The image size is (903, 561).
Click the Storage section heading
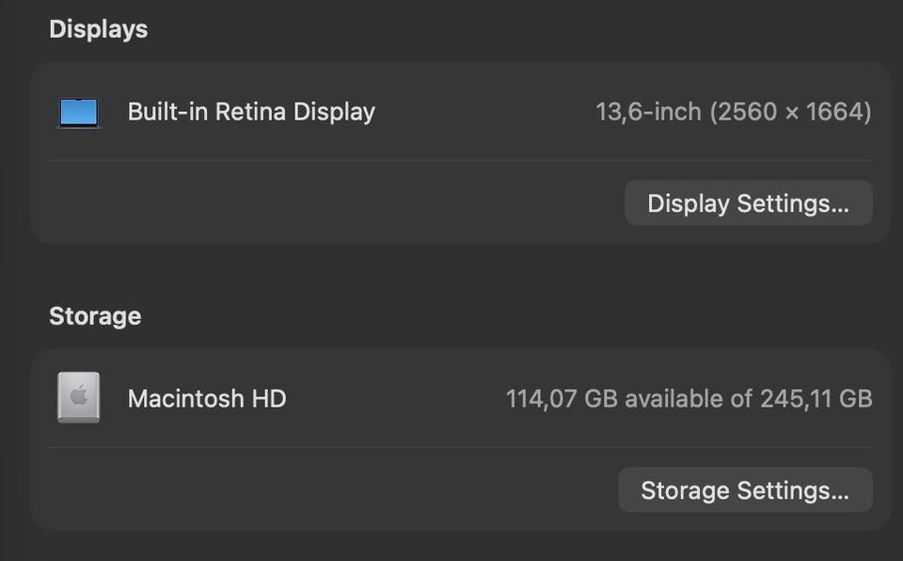95,315
